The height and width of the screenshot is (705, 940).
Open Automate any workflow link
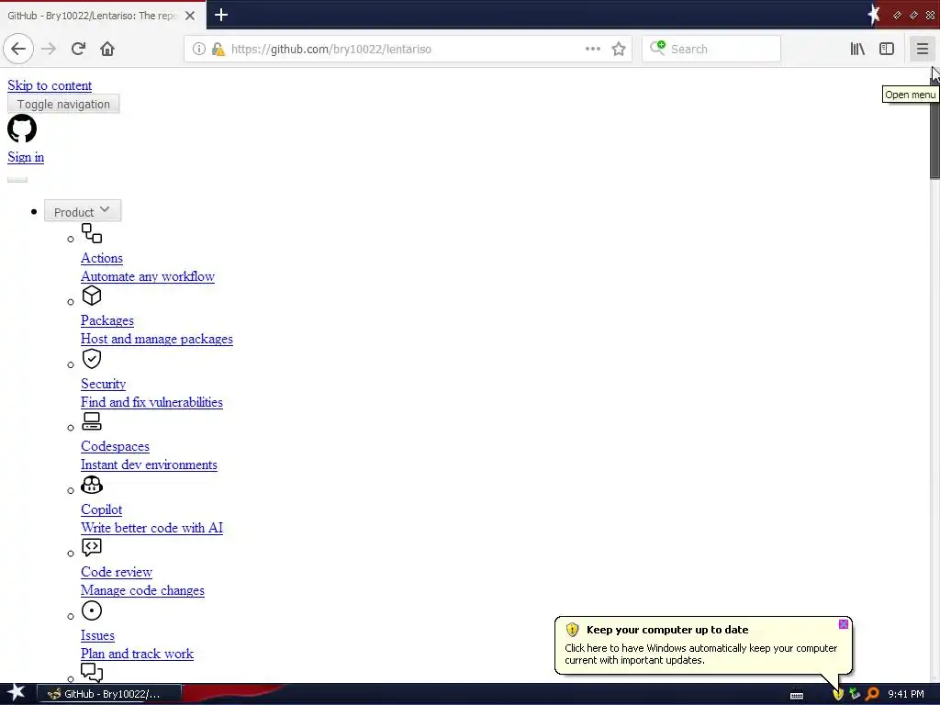[148, 276]
